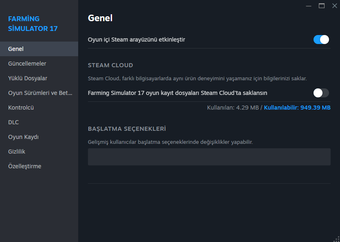Image resolution: width=340 pixels, height=242 pixels.
Task: Click the window resize grip corner
Action: pyautogui.click(x=337, y=239)
